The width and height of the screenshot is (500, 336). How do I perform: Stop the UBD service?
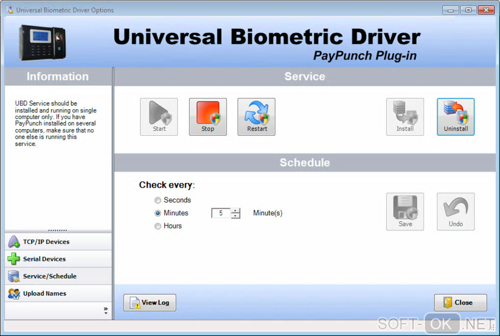208,117
